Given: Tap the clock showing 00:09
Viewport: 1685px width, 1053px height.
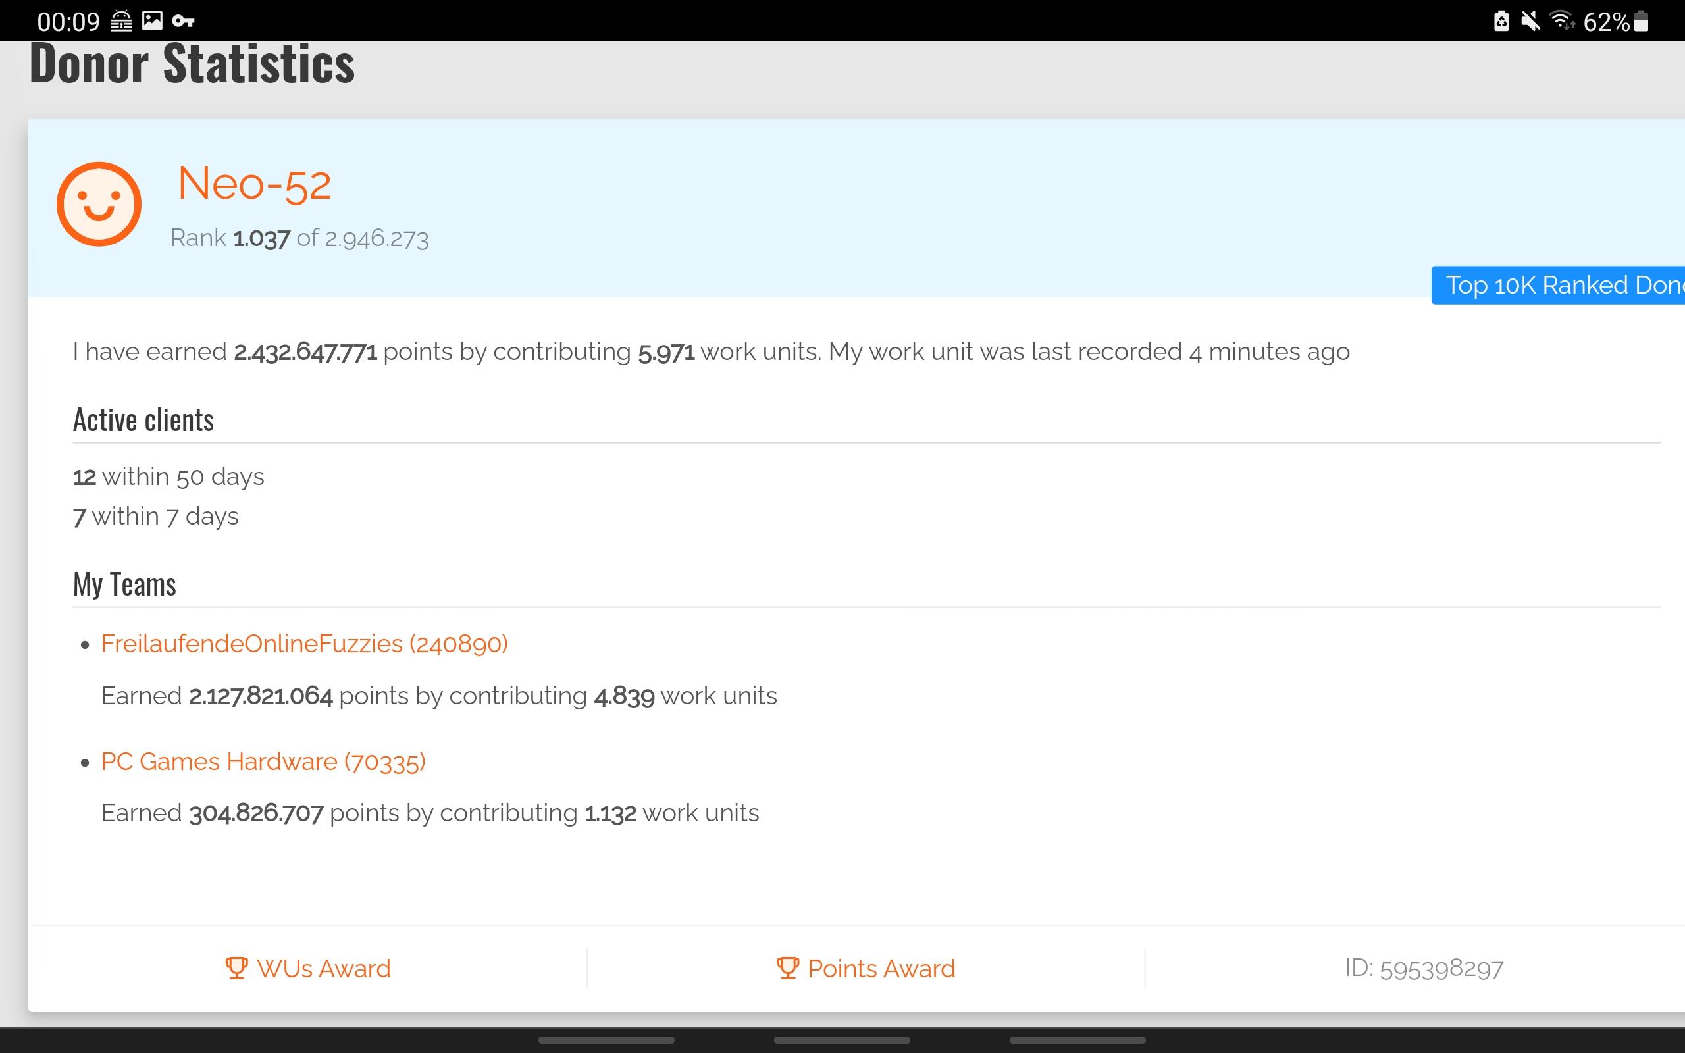Looking at the screenshot, I should [68, 22].
